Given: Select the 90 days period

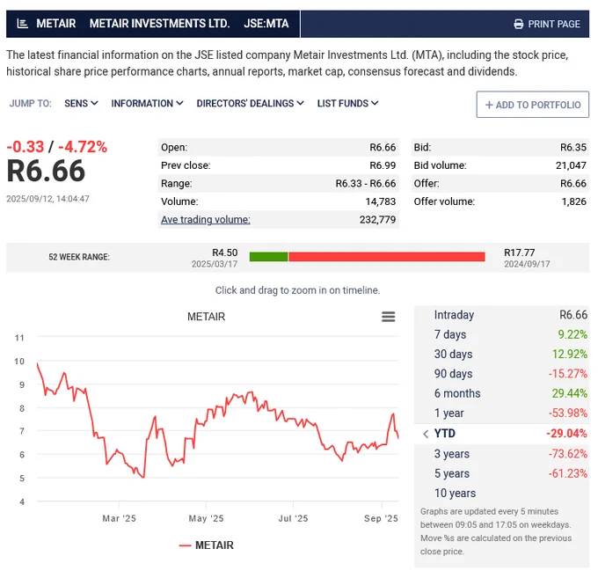Looking at the screenshot, I should (501, 374).
